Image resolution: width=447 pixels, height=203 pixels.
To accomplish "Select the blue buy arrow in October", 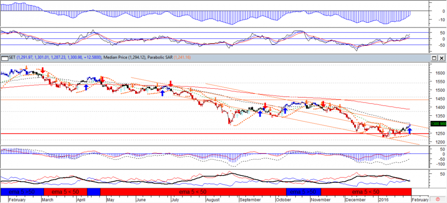I will [285, 110].
